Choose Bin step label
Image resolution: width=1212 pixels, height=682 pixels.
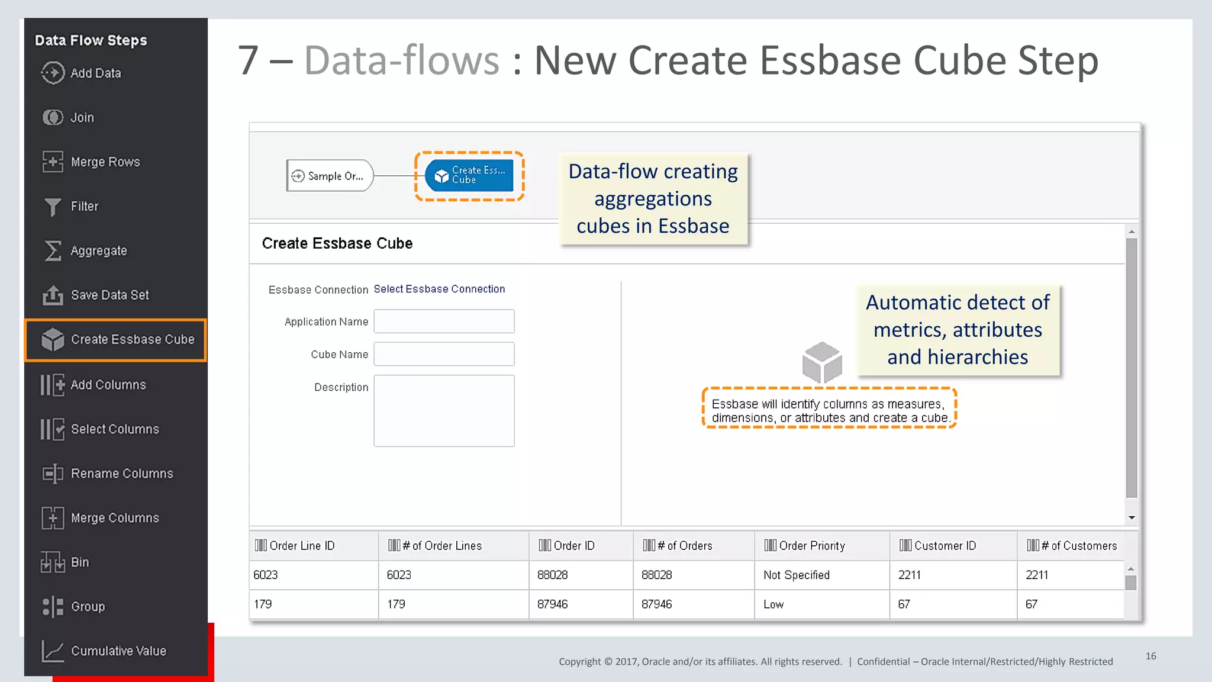tap(80, 562)
